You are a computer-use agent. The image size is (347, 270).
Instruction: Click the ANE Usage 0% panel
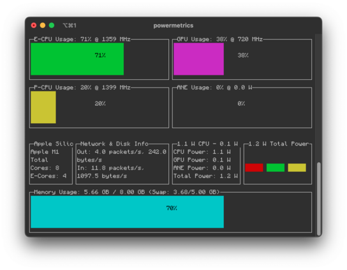point(242,107)
